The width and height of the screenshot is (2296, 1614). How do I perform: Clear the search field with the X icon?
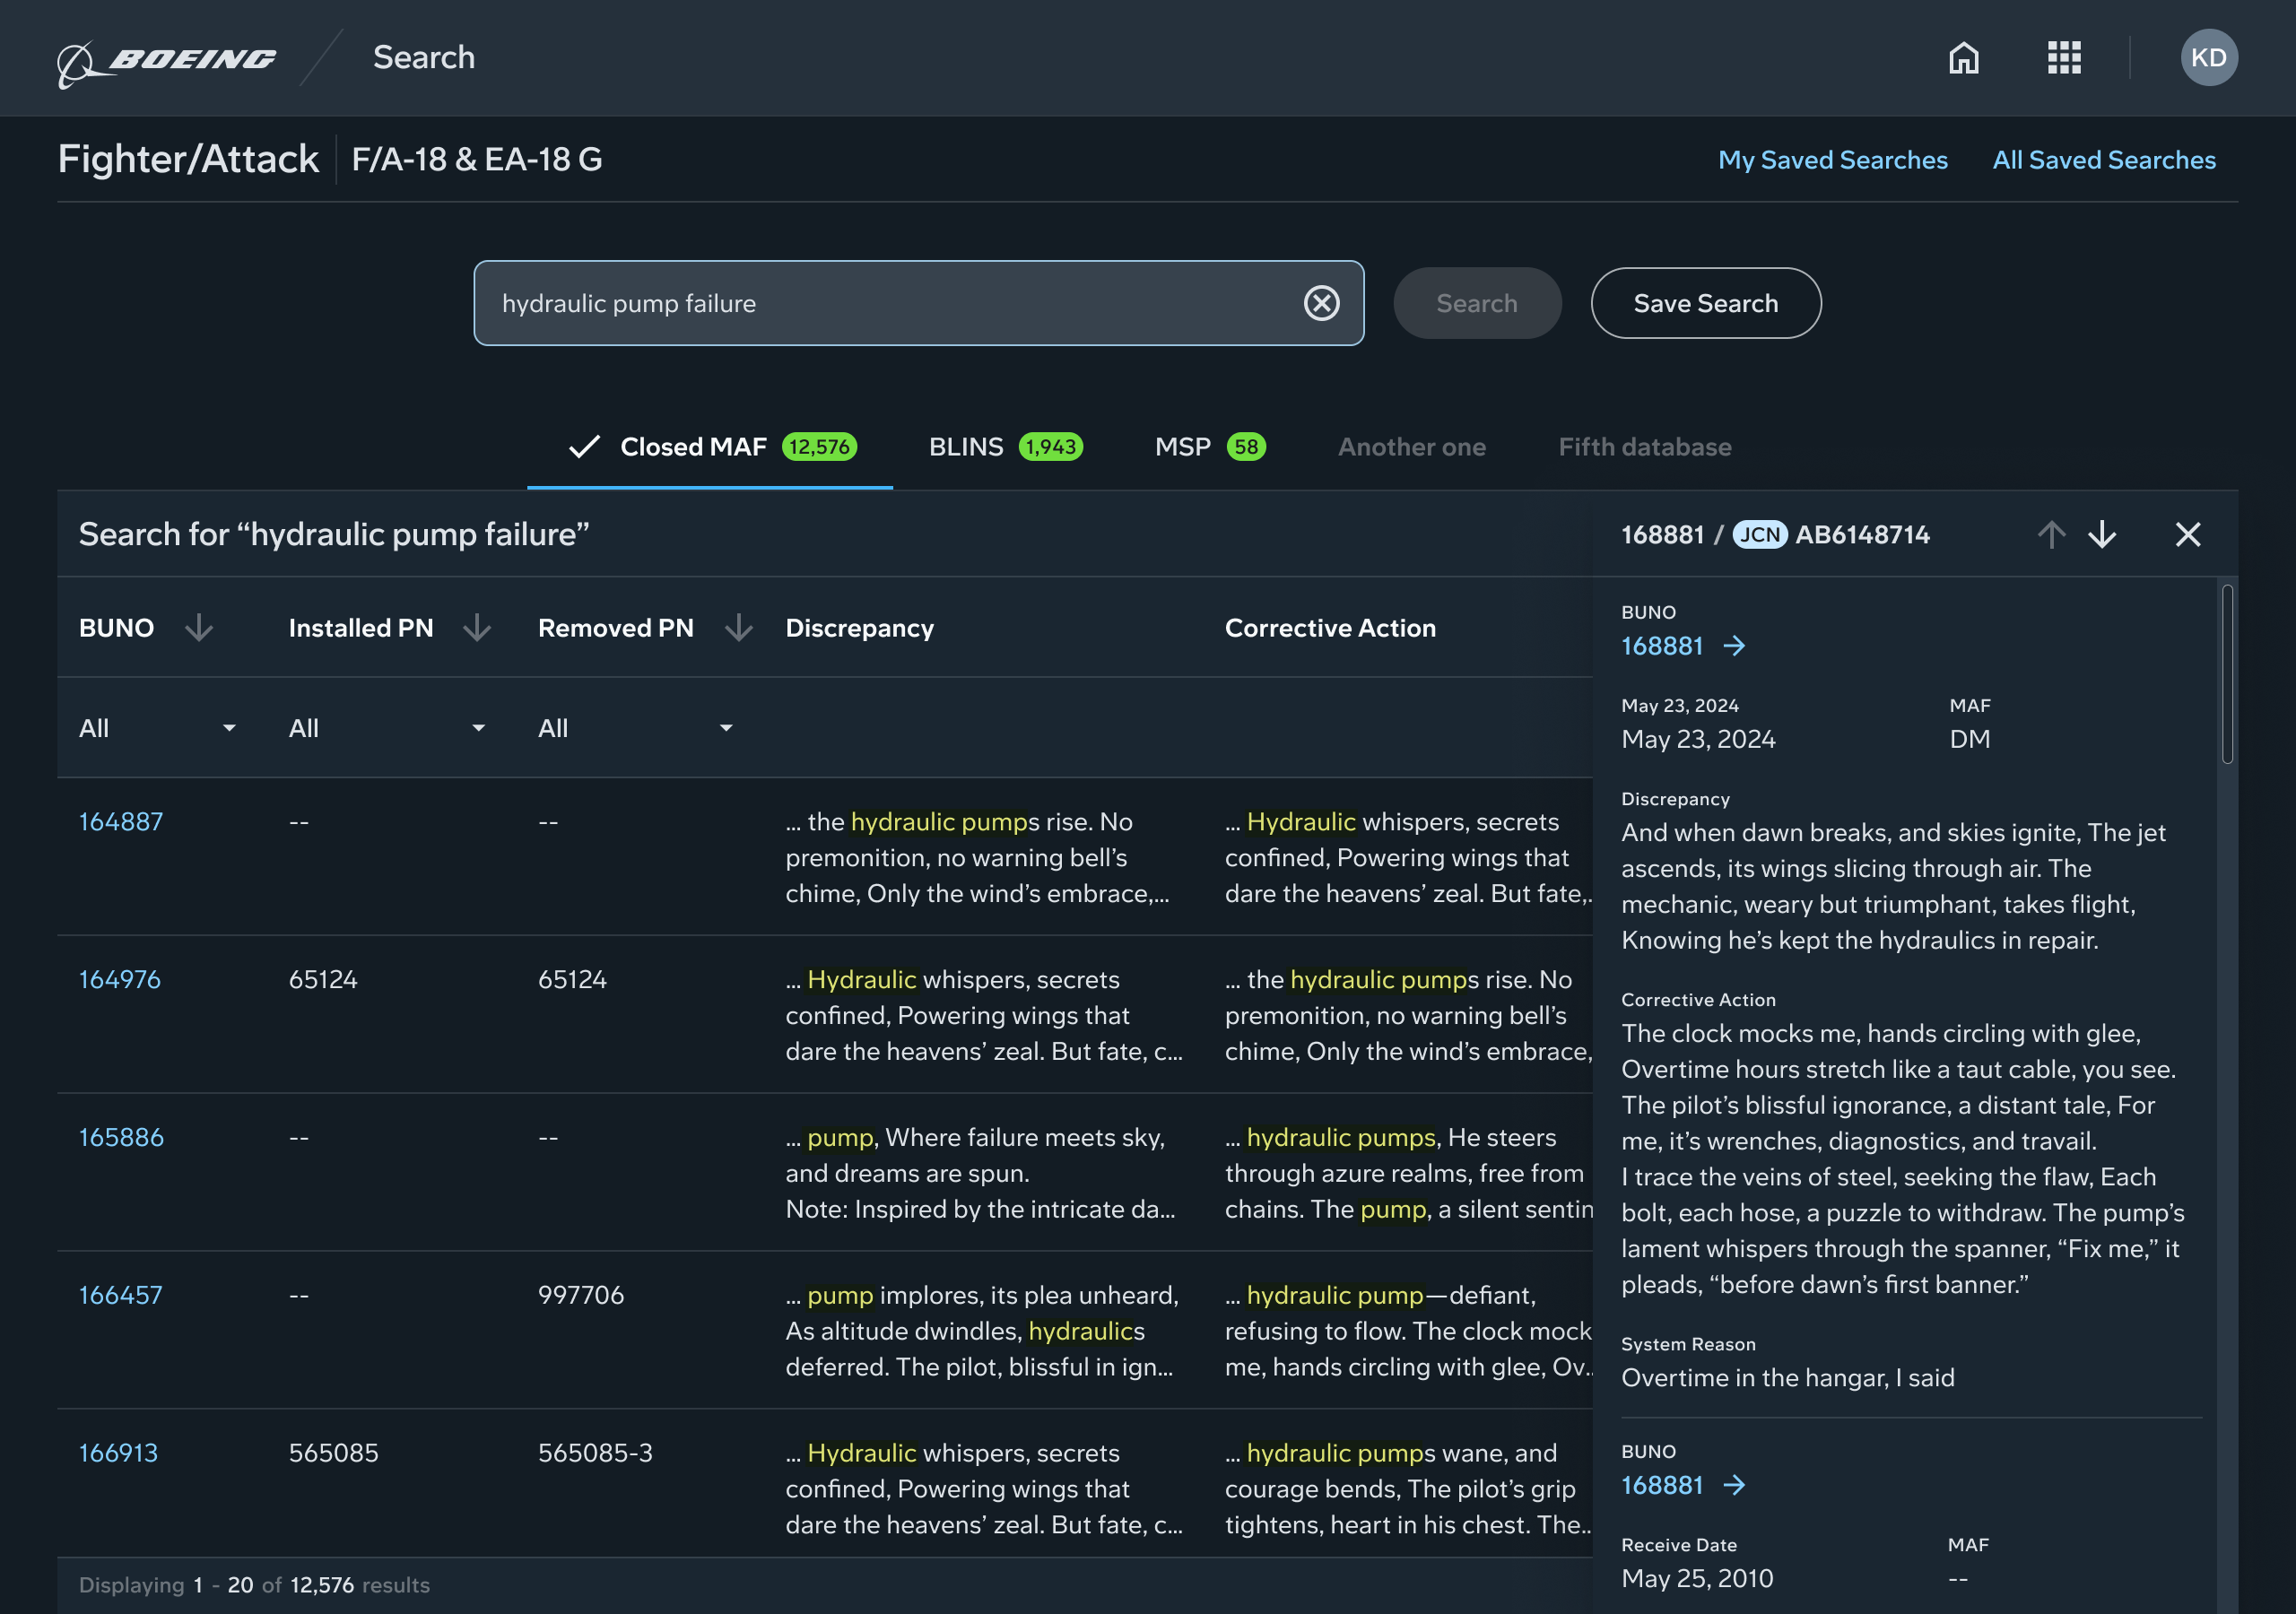(x=1322, y=303)
